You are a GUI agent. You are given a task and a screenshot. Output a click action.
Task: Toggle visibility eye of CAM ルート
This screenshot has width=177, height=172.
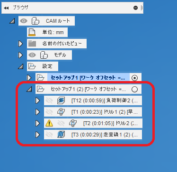[24, 21]
